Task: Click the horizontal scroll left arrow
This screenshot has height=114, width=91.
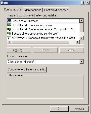Action: pyautogui.click(x=9, y=42)
